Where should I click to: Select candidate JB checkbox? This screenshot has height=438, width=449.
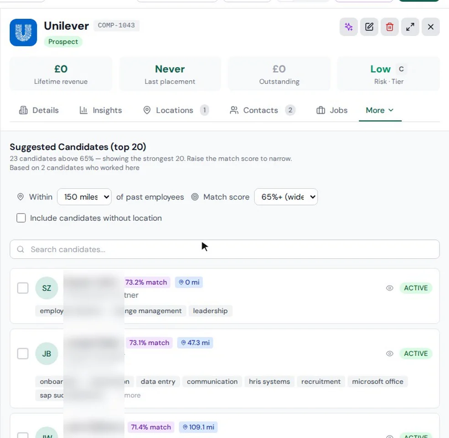(x=23, y=354)
